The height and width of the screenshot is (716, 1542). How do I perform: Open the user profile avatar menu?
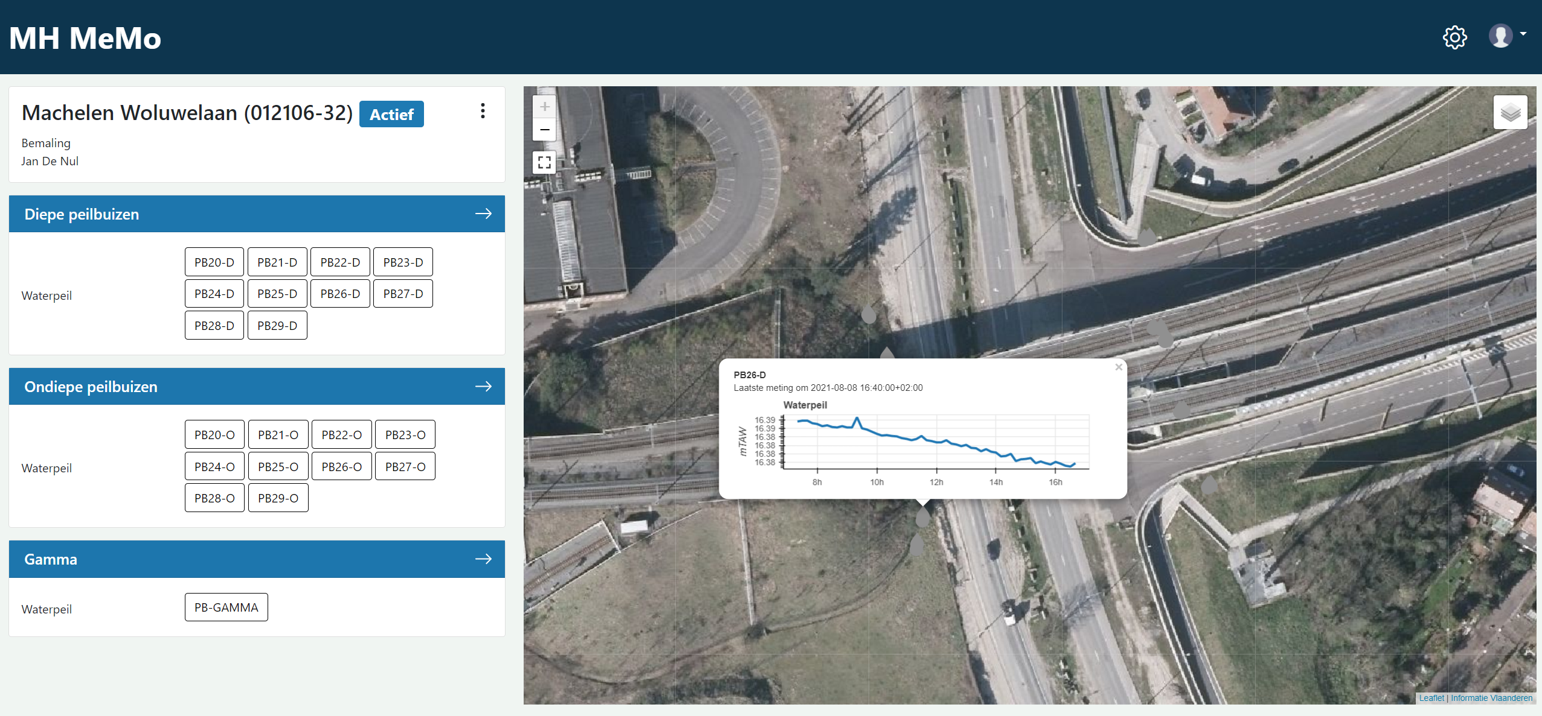(x=1502, y=36)
